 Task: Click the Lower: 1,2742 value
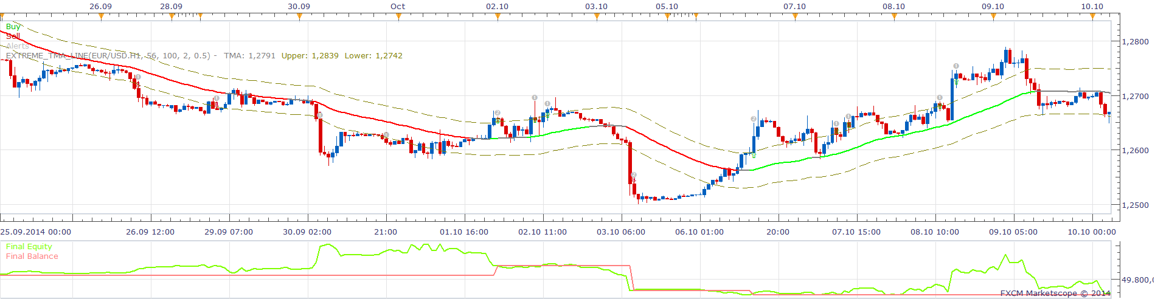(373, 55)
